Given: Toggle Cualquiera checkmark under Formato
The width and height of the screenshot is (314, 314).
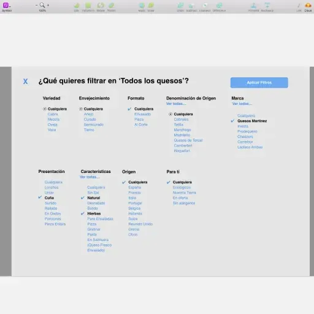Looking at the screenshot, I should click(129, 109).
